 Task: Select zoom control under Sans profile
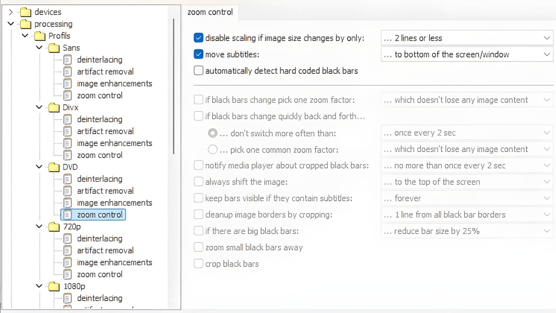click(x=99, y=96)
